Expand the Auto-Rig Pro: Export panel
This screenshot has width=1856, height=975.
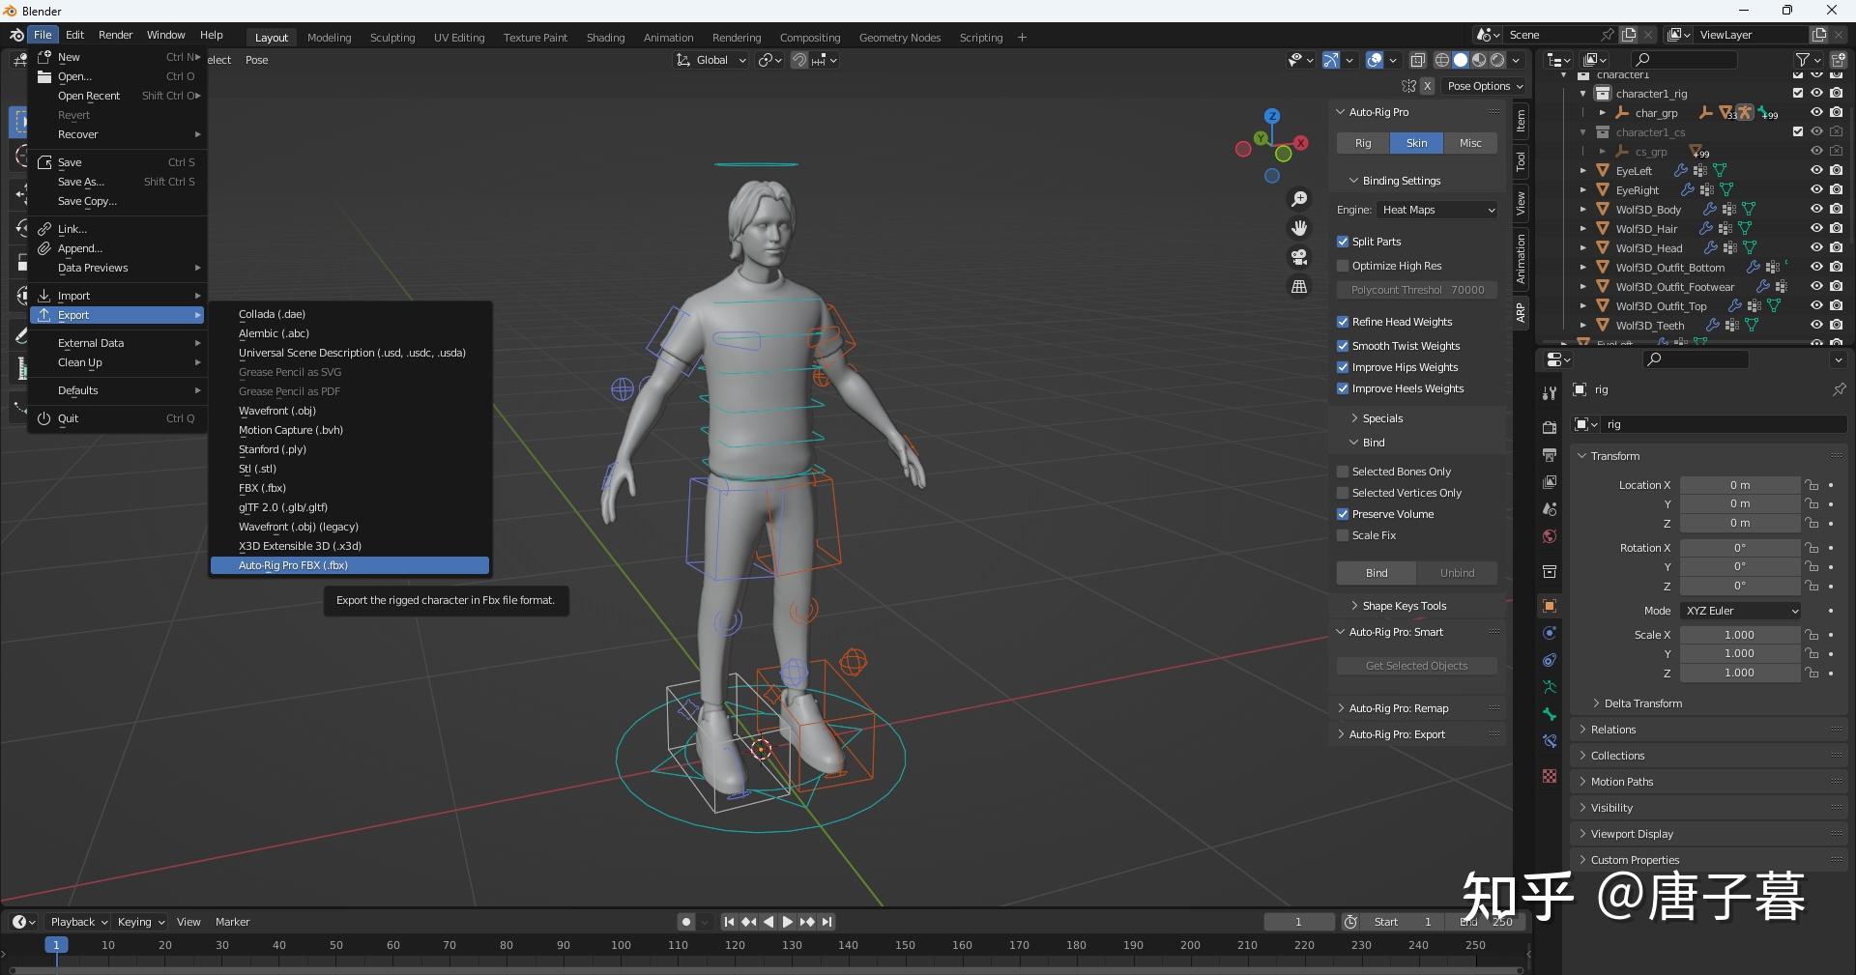1396,734
